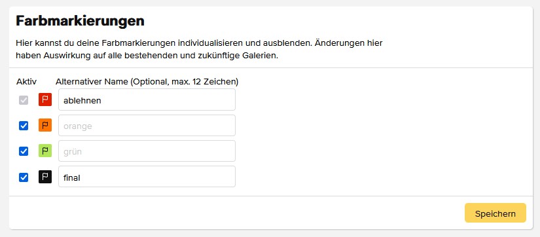Image resolution: width=540 pixels, height=237 pixels.
Task: Click the description line starting 'haben Auswirkung'
Action: coord(147,56)
